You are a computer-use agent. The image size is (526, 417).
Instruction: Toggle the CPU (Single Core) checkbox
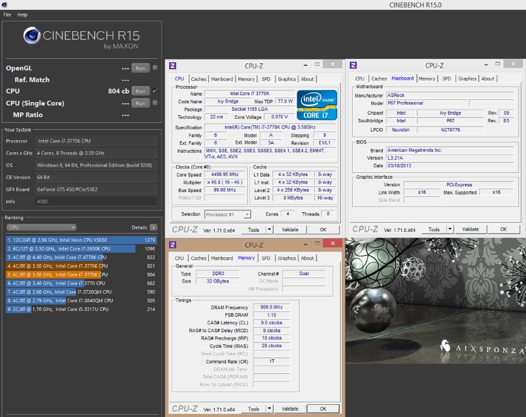pos(155,103)
